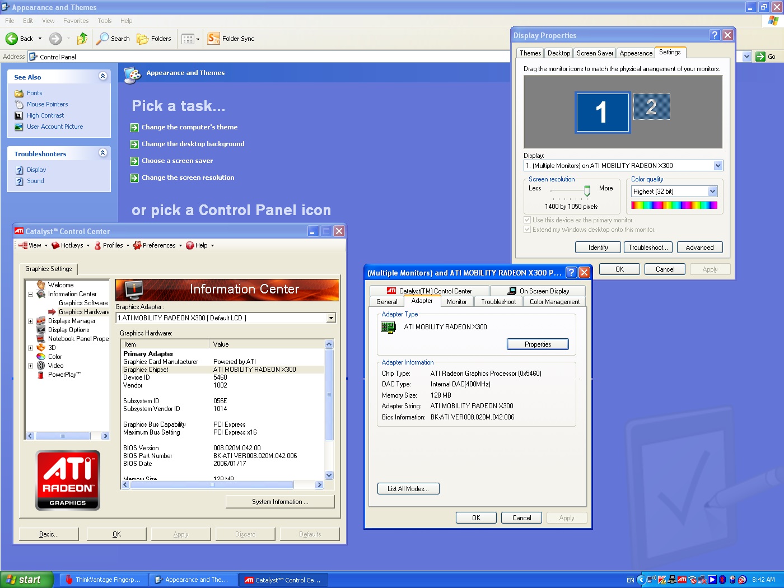Open the Display troubleshooter
The width and height of the screenshot is (784, 588).
click(x=36, y=170)
